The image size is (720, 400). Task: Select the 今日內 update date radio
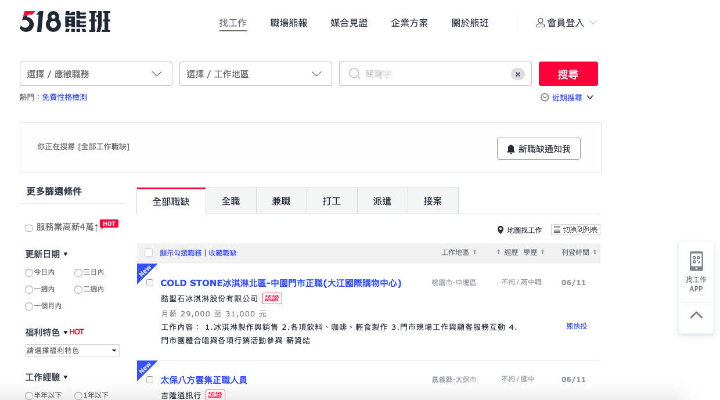click(29, 272)
